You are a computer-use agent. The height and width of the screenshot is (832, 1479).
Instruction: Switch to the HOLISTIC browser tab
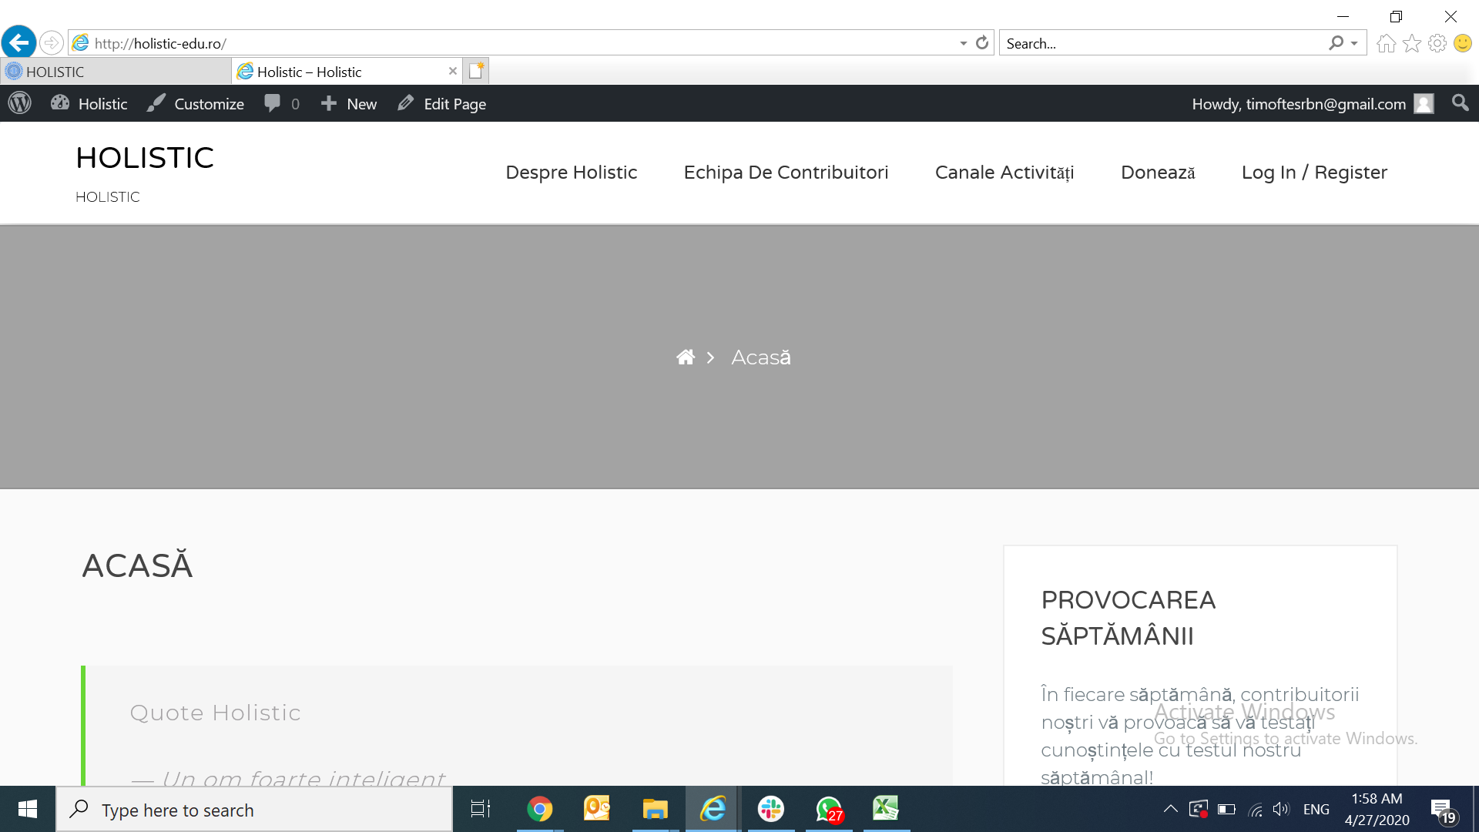coord(116,72)
